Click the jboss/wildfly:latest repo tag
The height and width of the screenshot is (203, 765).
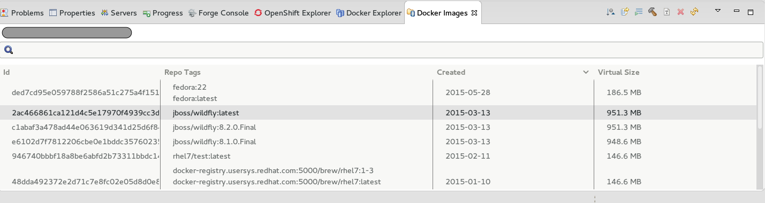206,113
